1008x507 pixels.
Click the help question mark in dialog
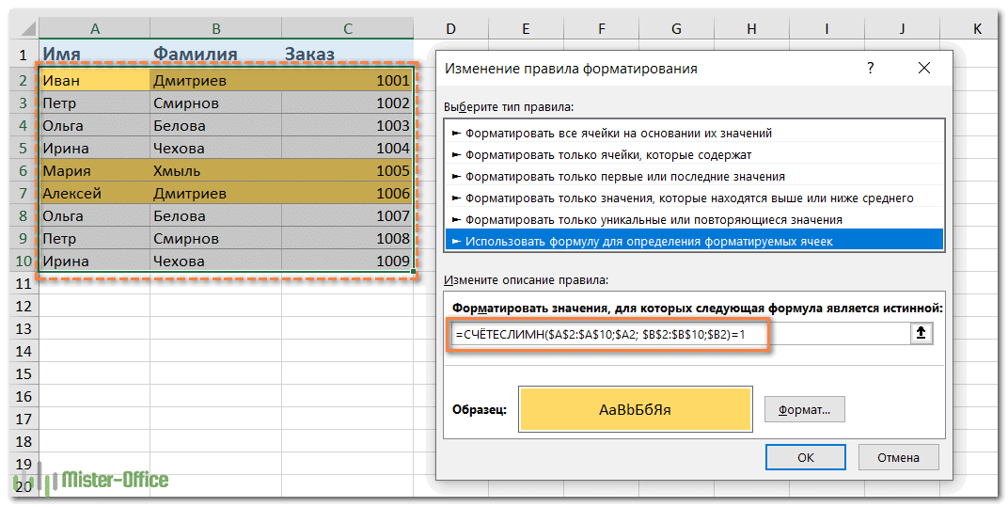(x=871, y=69)
